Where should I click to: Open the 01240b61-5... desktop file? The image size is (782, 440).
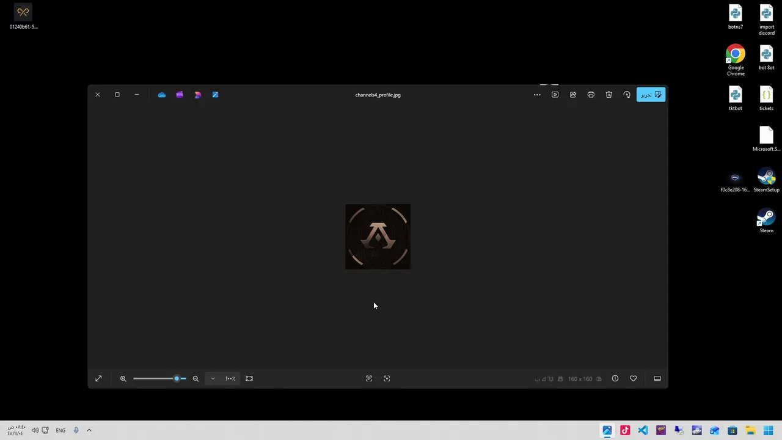pyautogui.click(x=23, y=17)
